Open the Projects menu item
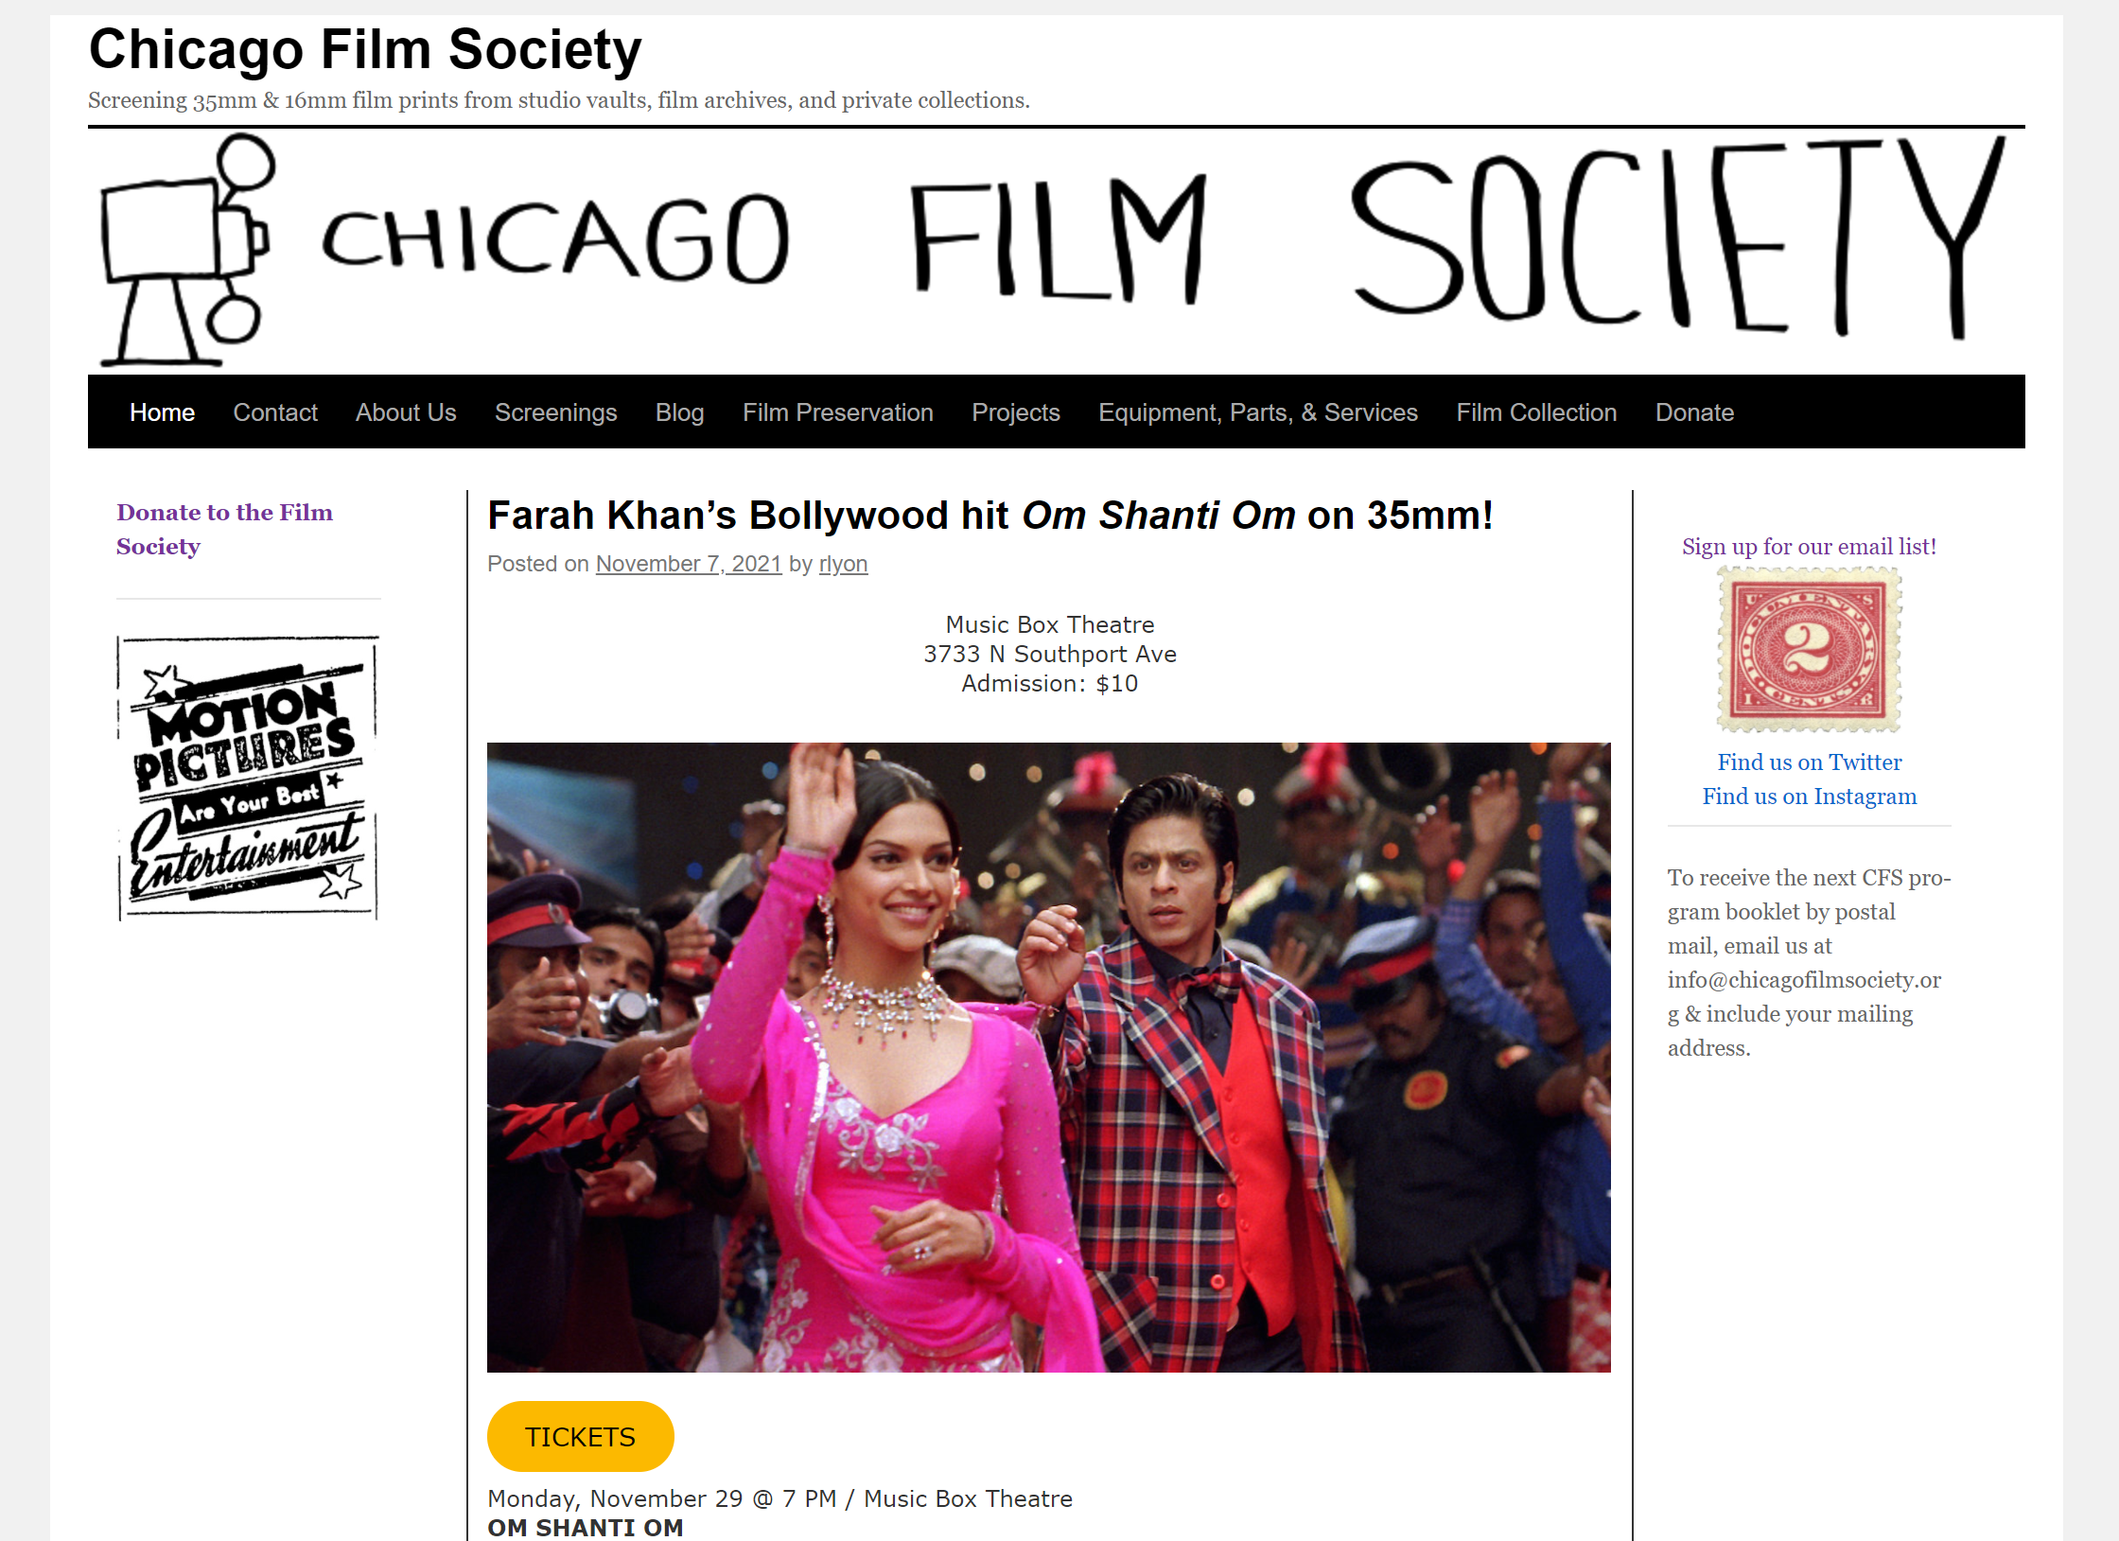The width and height of the screenshot is (2119, 1541). pos(1015,412)
